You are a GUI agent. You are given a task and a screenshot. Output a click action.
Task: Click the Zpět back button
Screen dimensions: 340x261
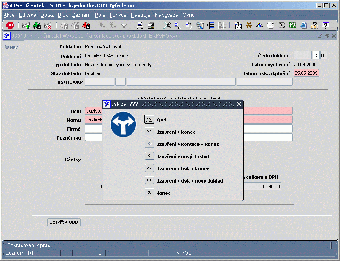coord(149,119)
